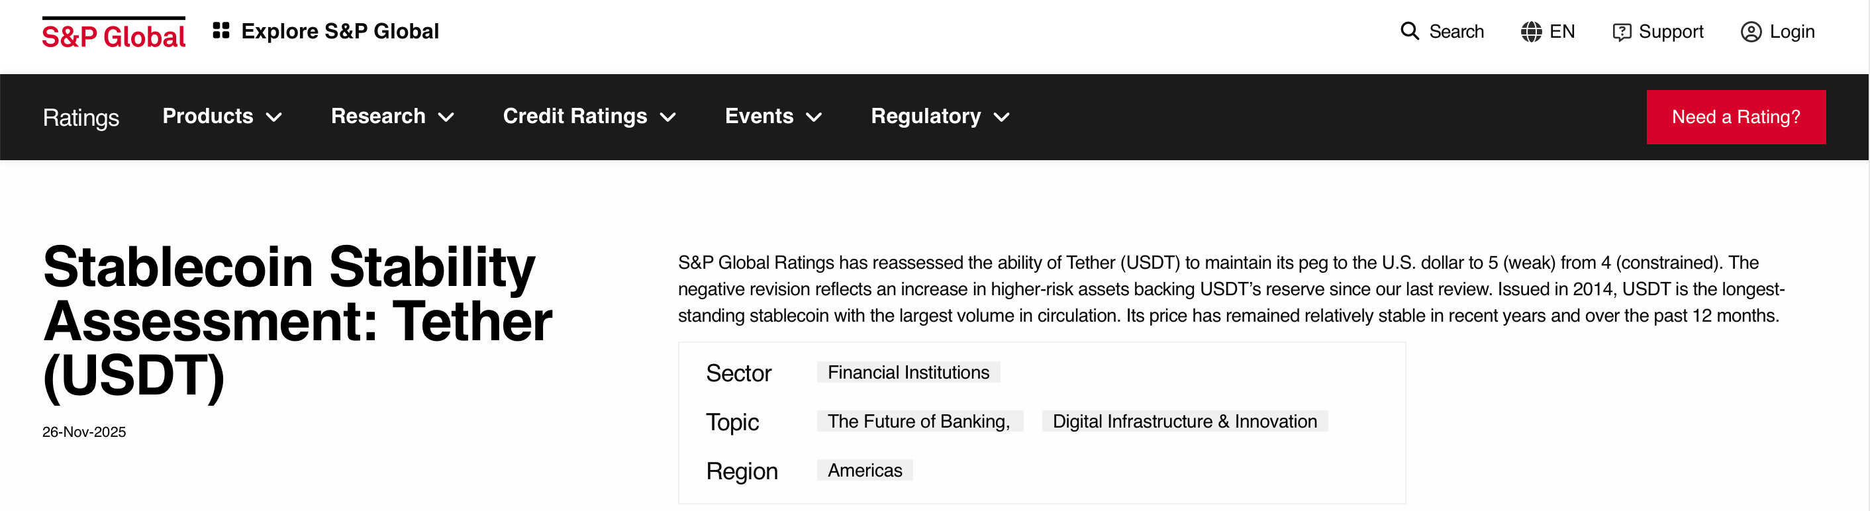Click the Explore grid icon
The width and height of the screenshot is (1870, 511).
coord(221,30)
